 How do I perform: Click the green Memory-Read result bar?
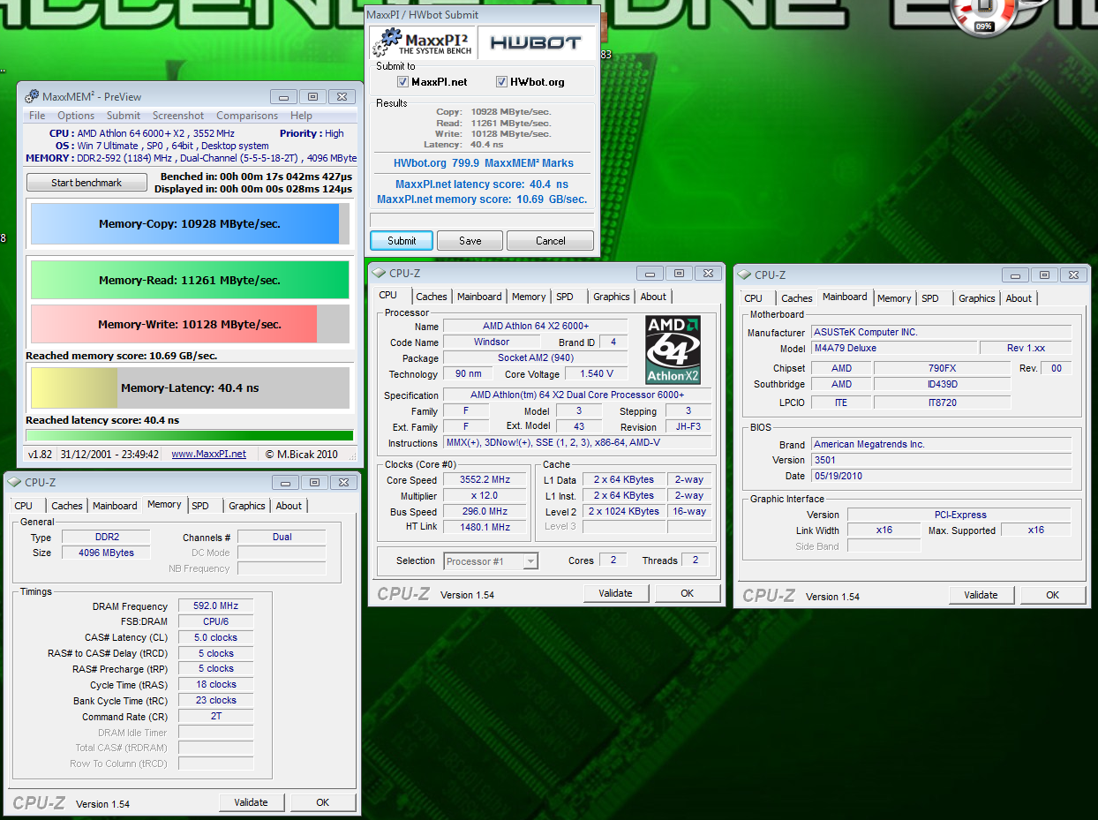pyautogui.click(x=190, y=280)
